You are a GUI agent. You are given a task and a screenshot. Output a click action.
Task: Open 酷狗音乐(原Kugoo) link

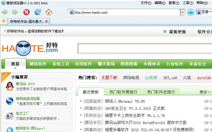click(x=30, y=128)
